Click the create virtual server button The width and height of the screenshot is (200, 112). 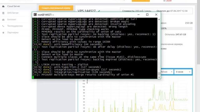[56, 8]
